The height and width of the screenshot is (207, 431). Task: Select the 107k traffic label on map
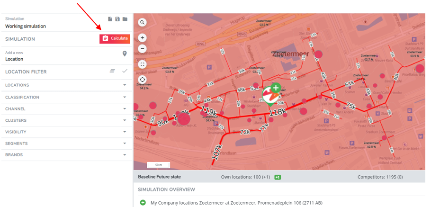(x=216, y=151)
